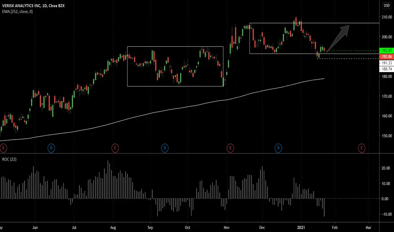
Task: Click the red 192.86 price label
Action: coord(386,57)
